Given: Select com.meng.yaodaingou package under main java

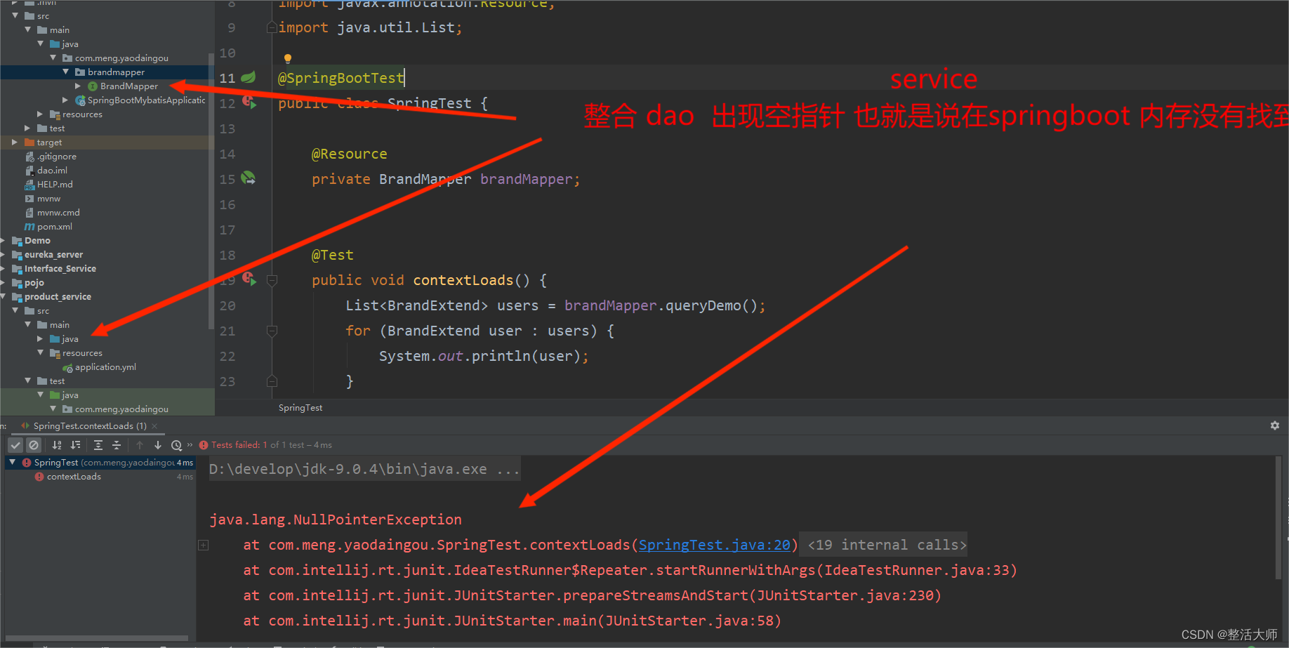Looking at the screenshot, I should click(121, 58).
